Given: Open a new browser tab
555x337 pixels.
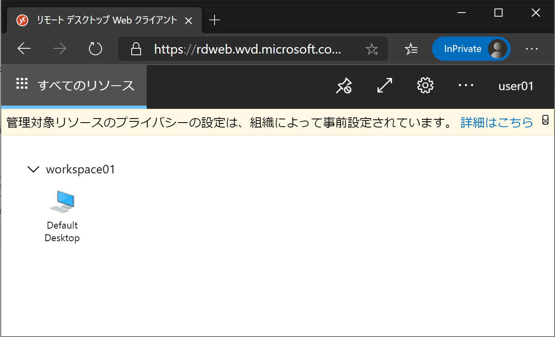Looking at the screenshot, I should pyautogui.click(x=214, y=19).
